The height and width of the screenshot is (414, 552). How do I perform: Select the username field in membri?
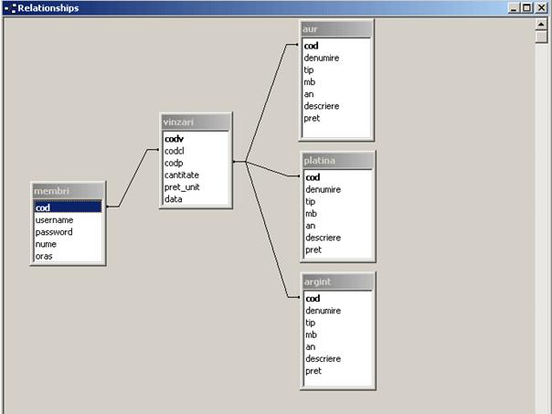tap(54, 220)
